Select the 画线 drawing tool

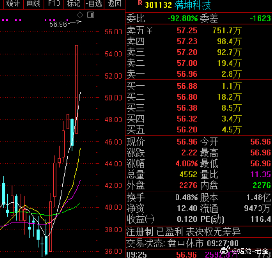click(34, 4)
